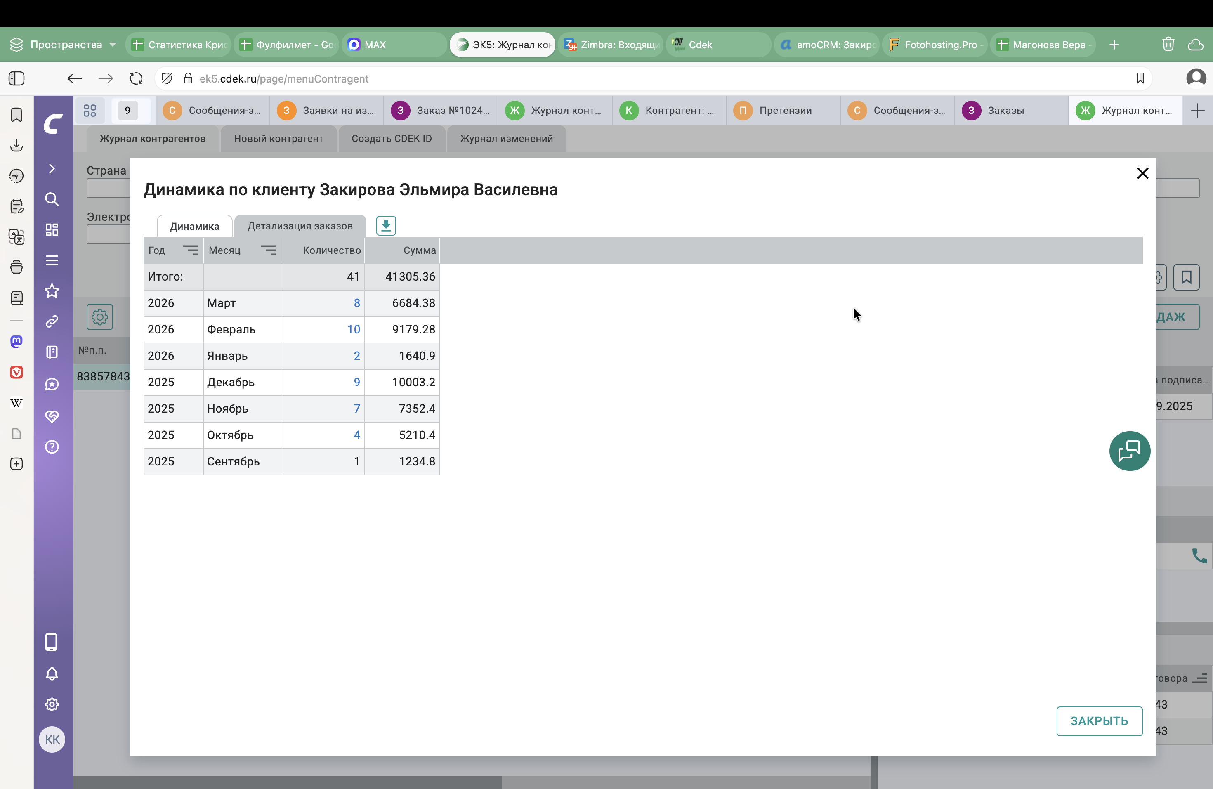Open December 2025 order count link 9

tap(356, 382)
